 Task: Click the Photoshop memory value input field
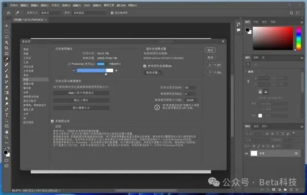101,64
